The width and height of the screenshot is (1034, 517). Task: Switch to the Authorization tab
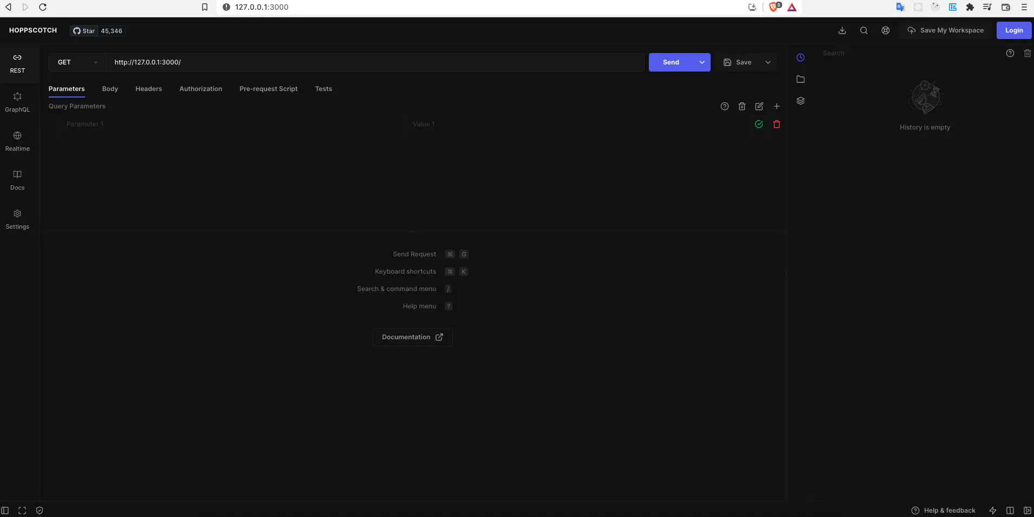(200, 89)
